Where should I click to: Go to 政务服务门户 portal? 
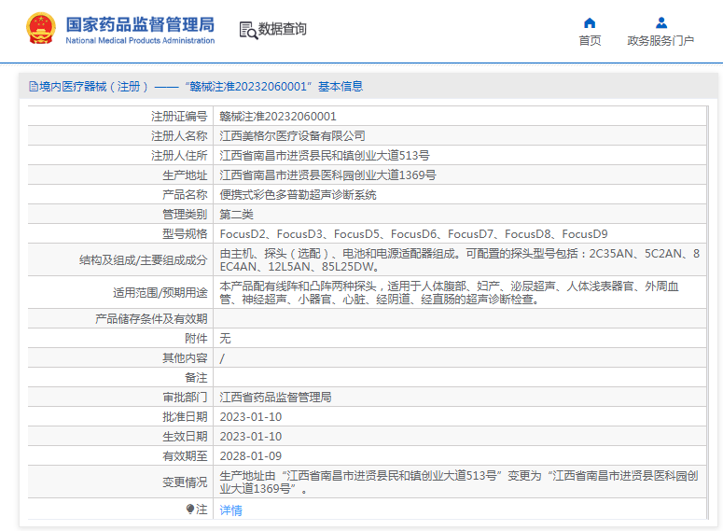[660, 40]
